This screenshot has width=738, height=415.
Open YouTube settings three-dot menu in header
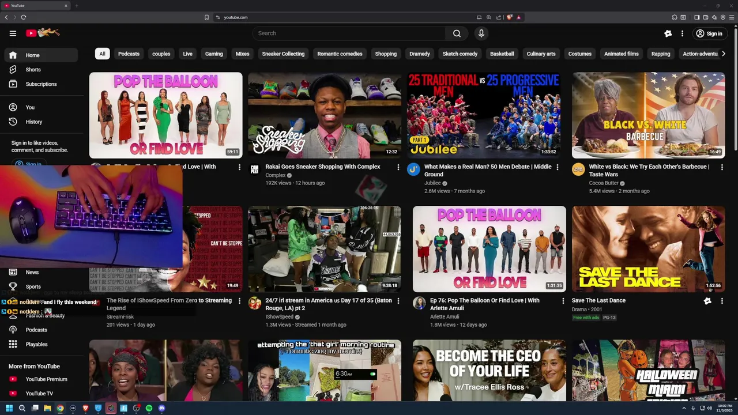click(x=682, y=34)
